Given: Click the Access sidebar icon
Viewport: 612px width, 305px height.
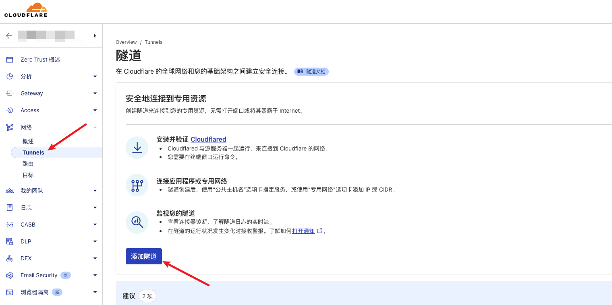Looking at the screenshot, I should pyautogui.click(x=10, y=110).
